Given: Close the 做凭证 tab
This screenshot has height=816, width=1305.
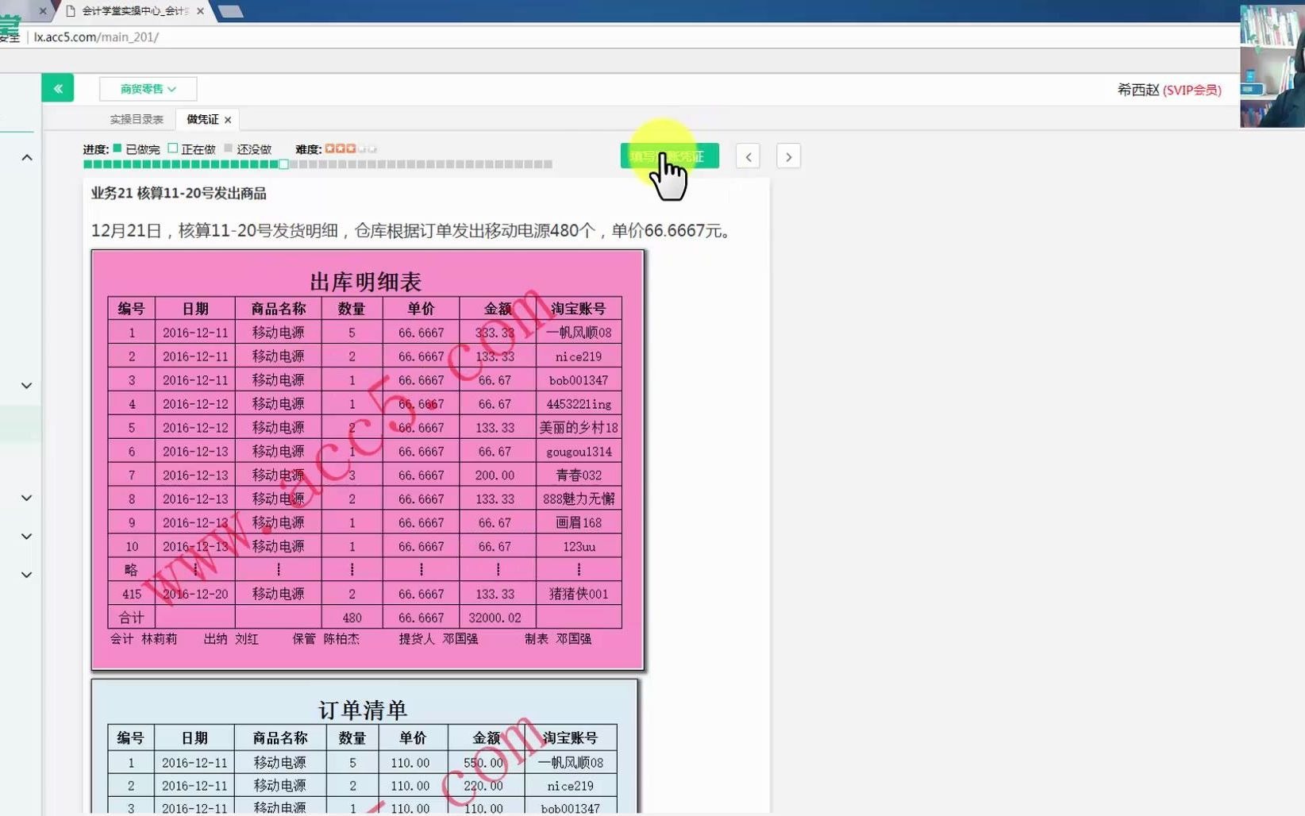Looking at the screenshot, I should [x=228, y=120].
